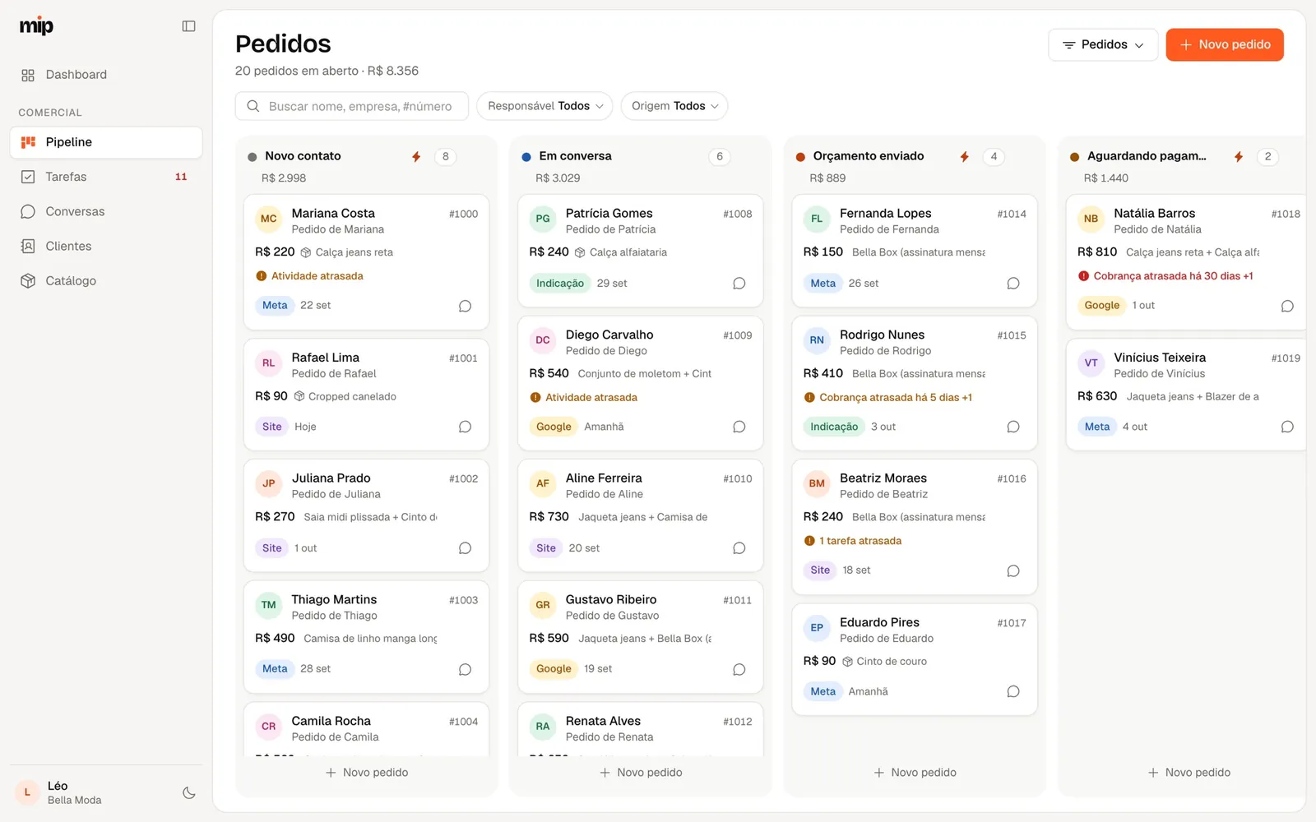Click the mip logo
1316x822 pixels.
(36, 26)
